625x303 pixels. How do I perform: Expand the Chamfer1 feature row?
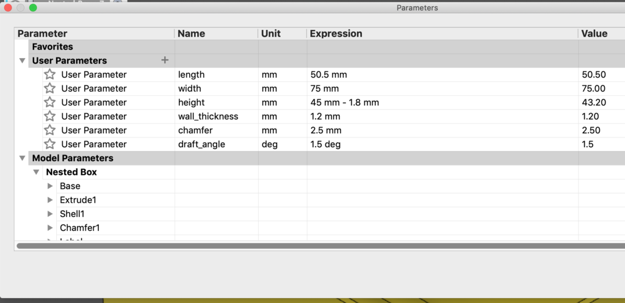click(51, 228)
